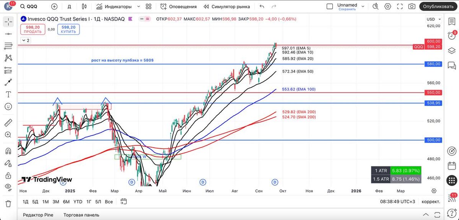
Task: Select the forecast and measurement tool
Action: point(8,70)
